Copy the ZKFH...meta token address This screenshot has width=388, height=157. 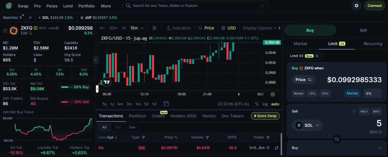pos(57,28)
